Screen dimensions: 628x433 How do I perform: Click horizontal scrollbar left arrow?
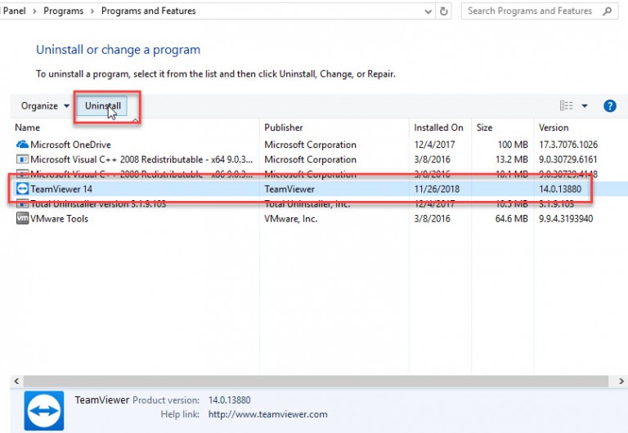(16, 381)
